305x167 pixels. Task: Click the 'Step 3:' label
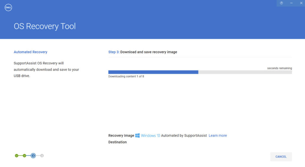coord(114,52)
